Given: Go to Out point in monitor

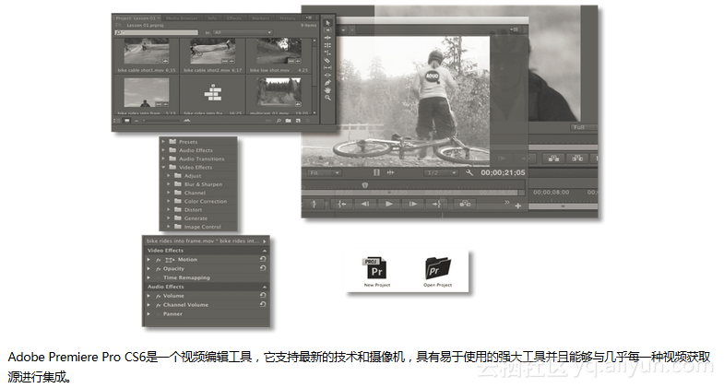Looking at the screenshot, I should click(x=436, y=204).
